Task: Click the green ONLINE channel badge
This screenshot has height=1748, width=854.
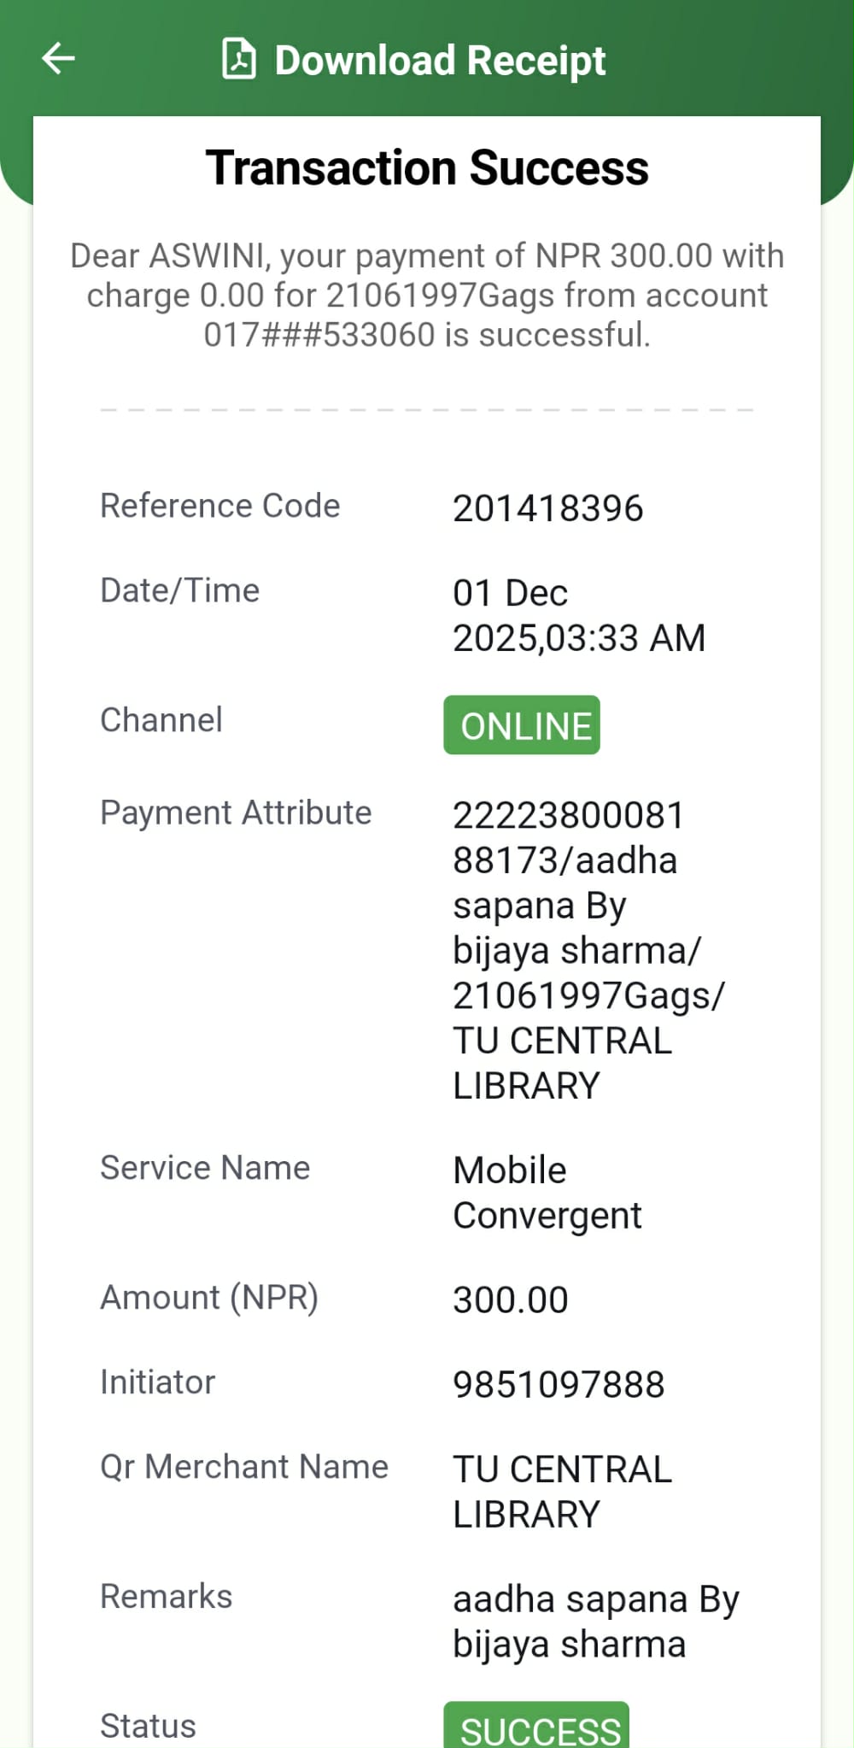Action: tap(522, 726)
